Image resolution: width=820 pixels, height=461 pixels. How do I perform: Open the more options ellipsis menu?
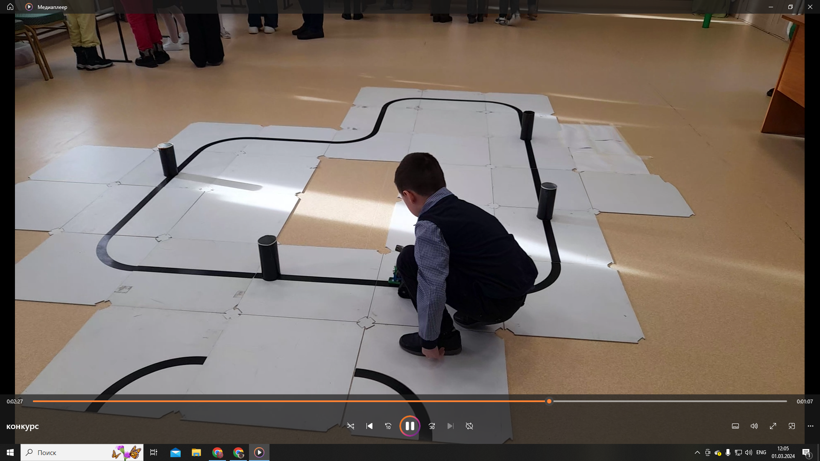[811, 426]
